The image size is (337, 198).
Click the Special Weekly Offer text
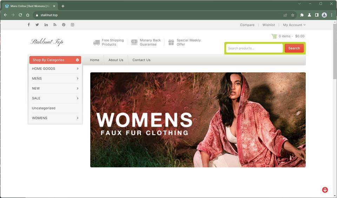coord(189,42)
